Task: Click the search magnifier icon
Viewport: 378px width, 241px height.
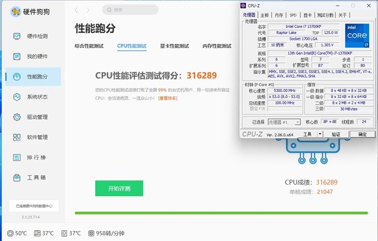Action: [x=109, y=9]
